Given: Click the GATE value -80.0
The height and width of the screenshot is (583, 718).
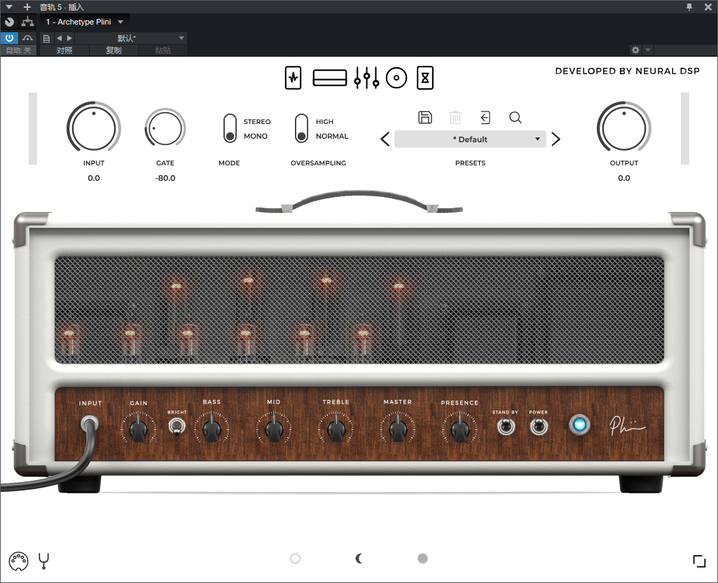Looking at the screenshot, I should point(165,178).
